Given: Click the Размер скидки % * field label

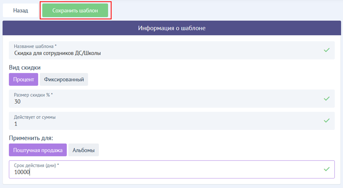Looking at the screenshot, I should (x=33, y=95).
